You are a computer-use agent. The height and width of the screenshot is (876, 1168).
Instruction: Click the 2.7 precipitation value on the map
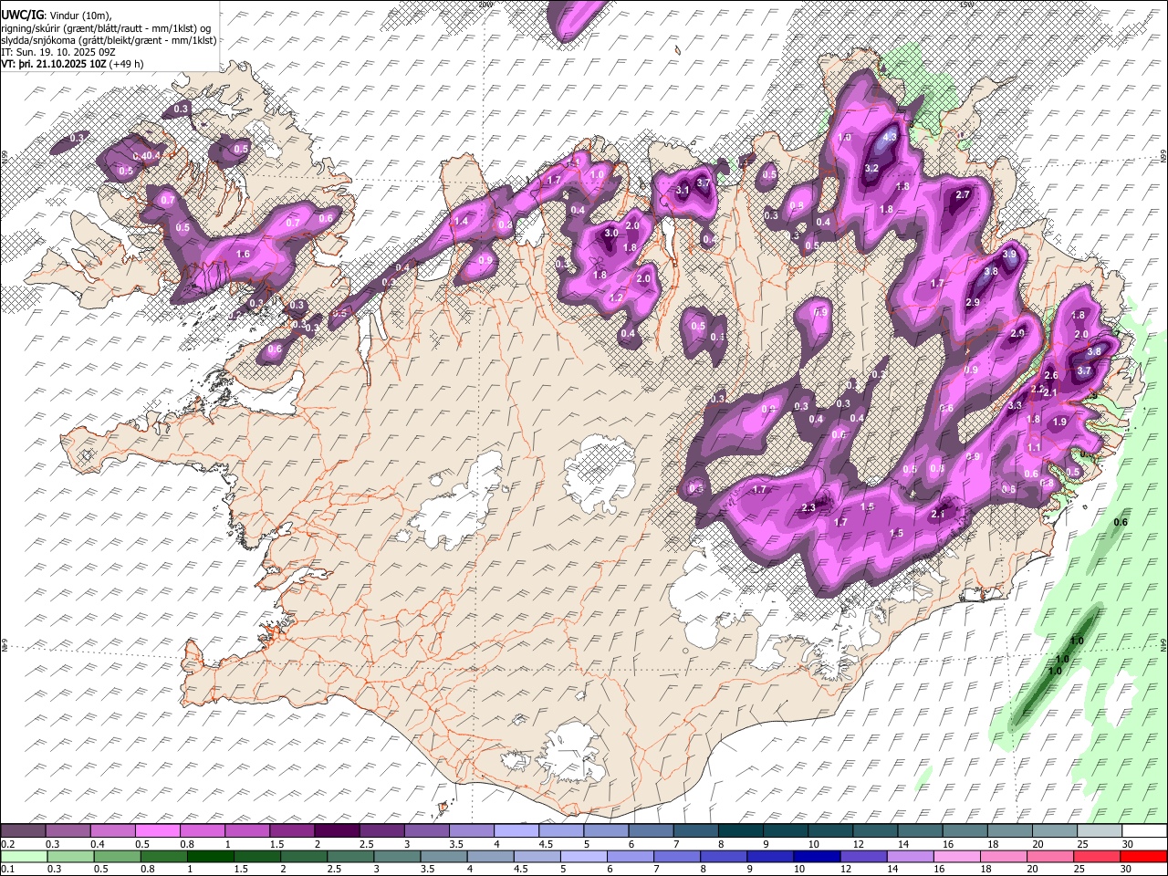point(963,195)
